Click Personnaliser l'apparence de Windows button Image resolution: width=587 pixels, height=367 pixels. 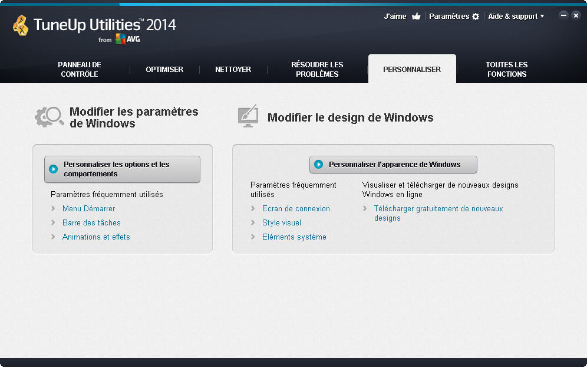tap(393, 165)
